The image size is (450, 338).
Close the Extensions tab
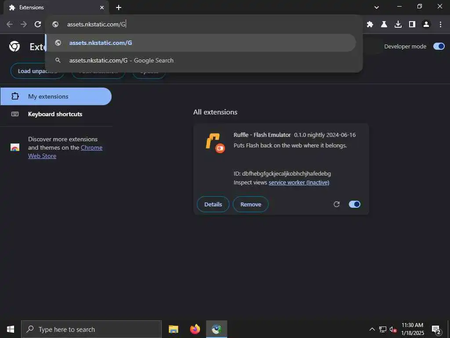click(102, 7)
